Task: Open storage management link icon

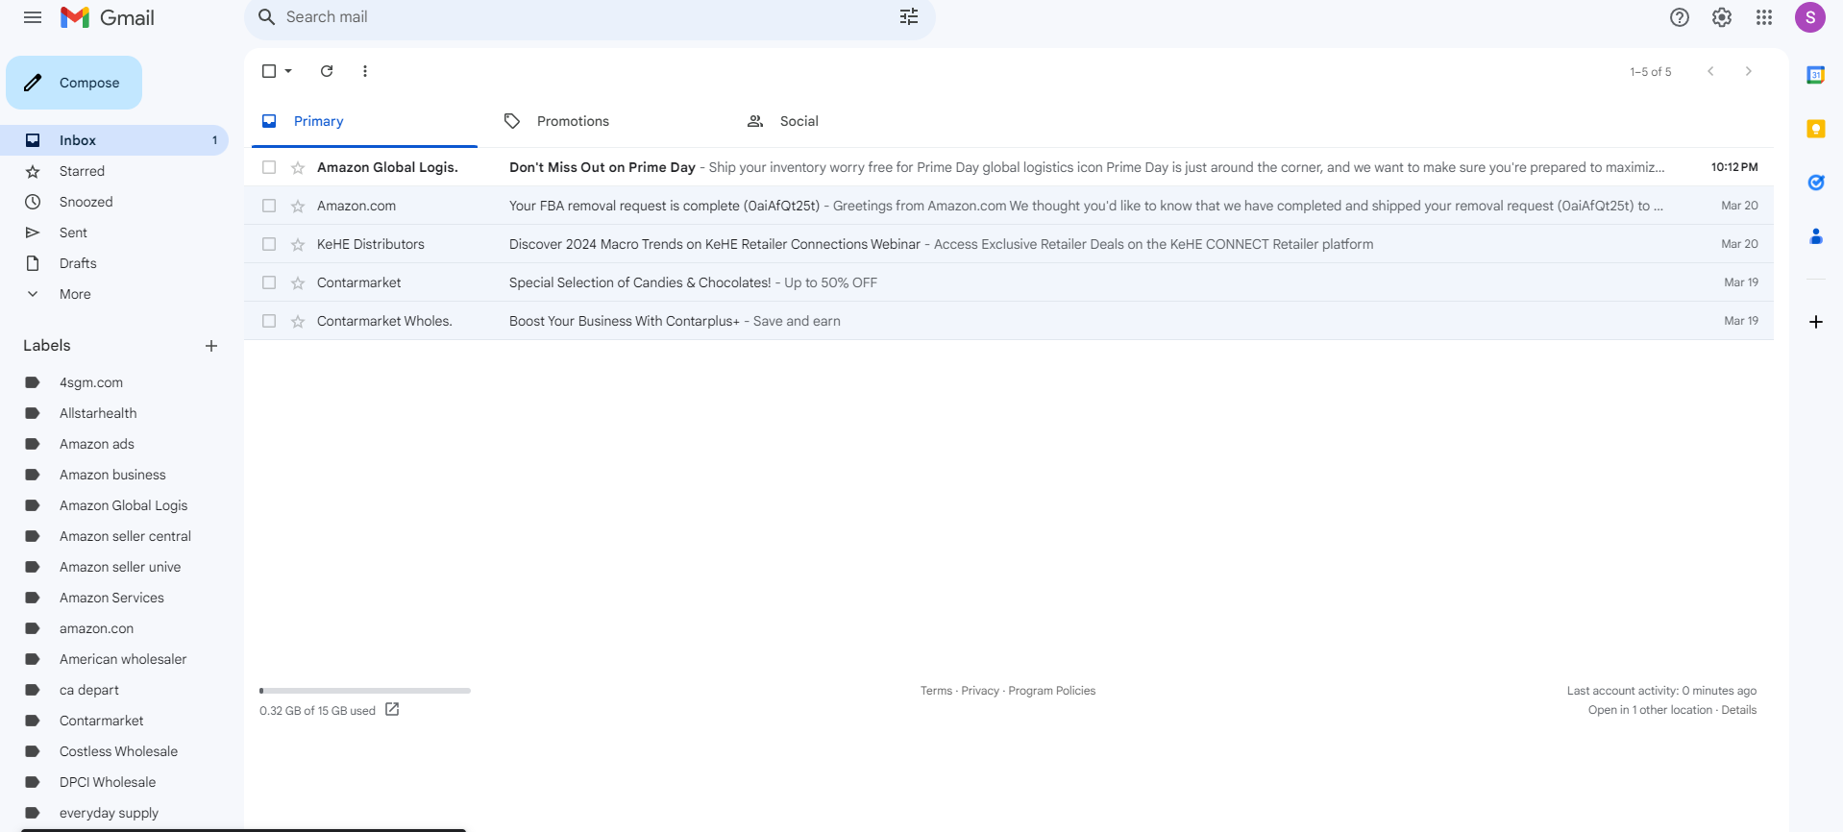Action: coord(392,709)
